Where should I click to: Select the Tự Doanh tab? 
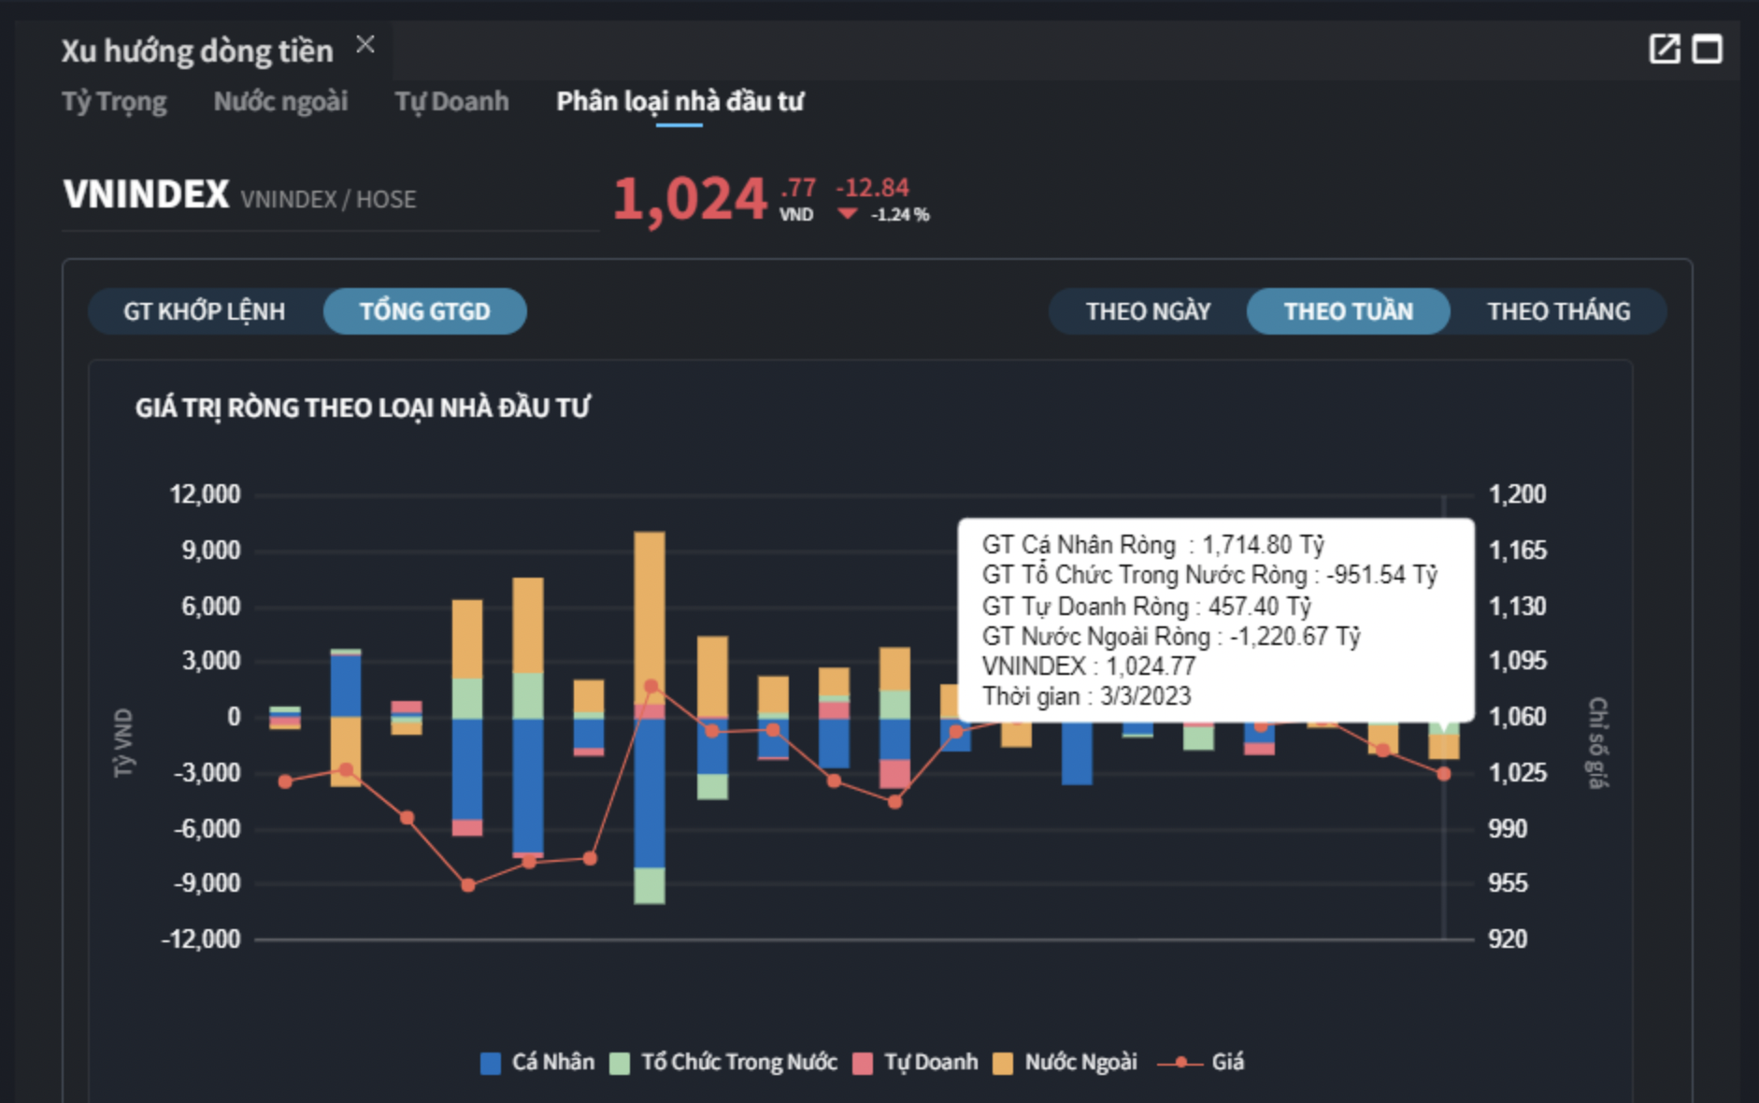click(451, 101)
